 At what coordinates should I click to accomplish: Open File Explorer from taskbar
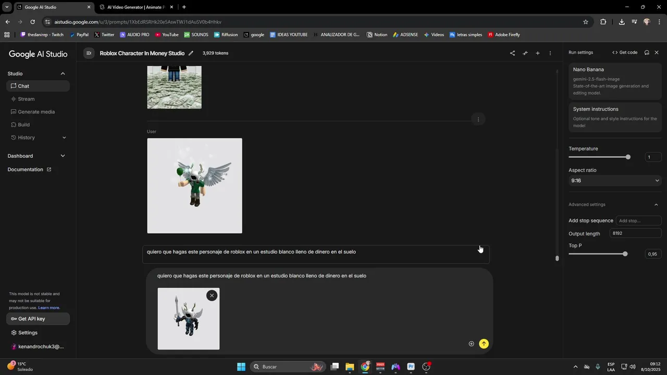tap(350, 367)
